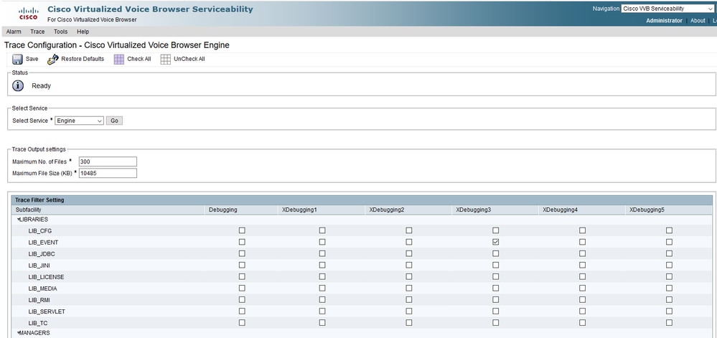Click the Cisco logo
The width and height of the screenshot is (717, 338).
29,14
